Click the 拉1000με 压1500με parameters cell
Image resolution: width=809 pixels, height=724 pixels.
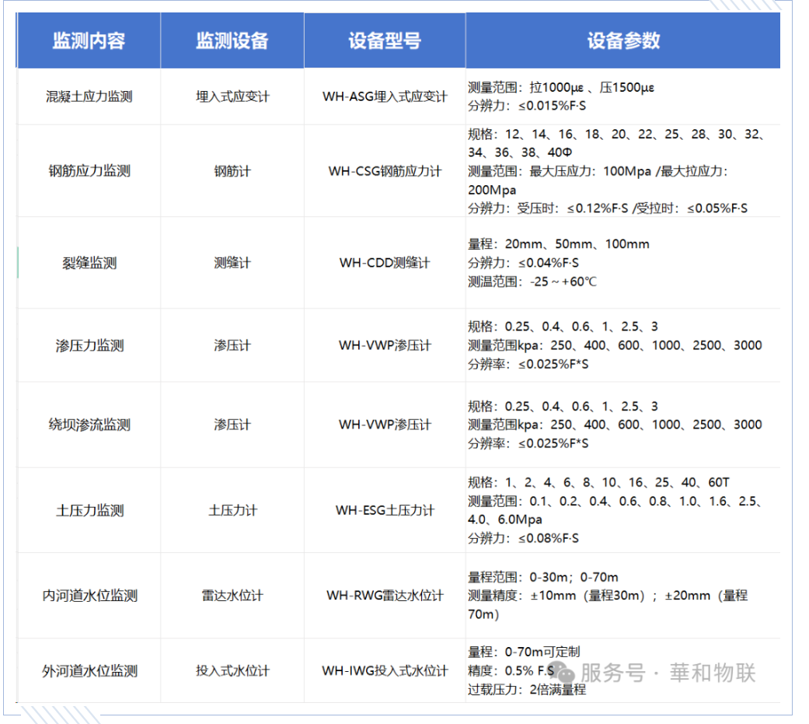(622, 96)
